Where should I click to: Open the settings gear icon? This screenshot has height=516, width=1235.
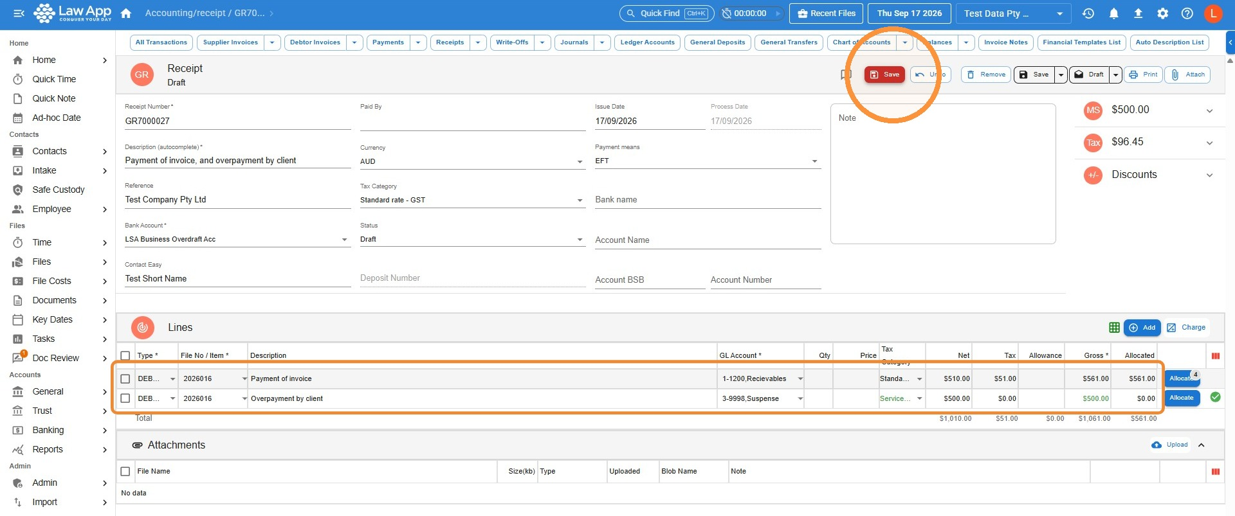1163,13
